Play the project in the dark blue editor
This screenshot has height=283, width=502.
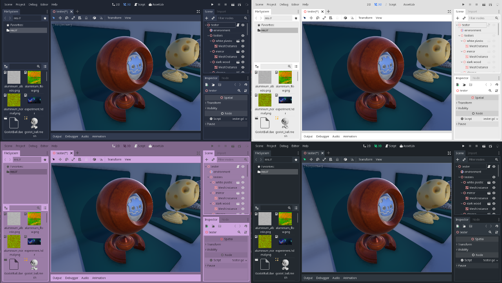212,4
